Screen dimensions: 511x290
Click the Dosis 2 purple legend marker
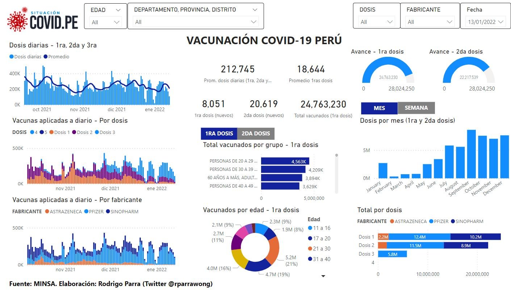tap(74, 133)
